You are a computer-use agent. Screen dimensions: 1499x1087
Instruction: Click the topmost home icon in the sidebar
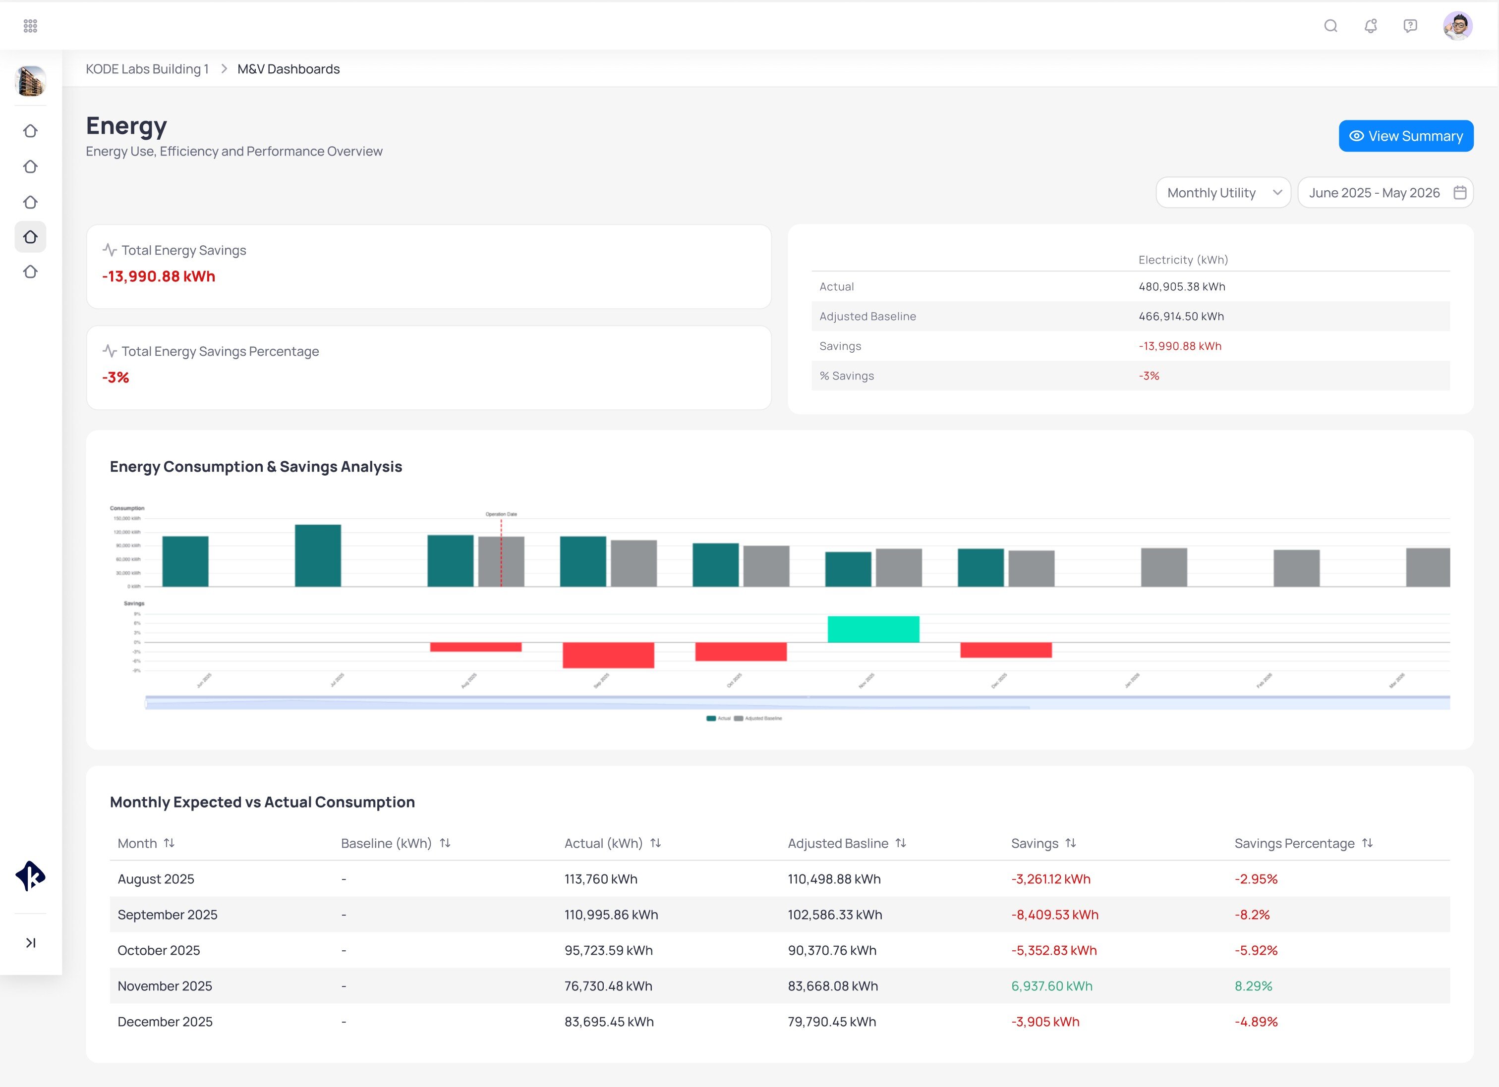(30, 131)
